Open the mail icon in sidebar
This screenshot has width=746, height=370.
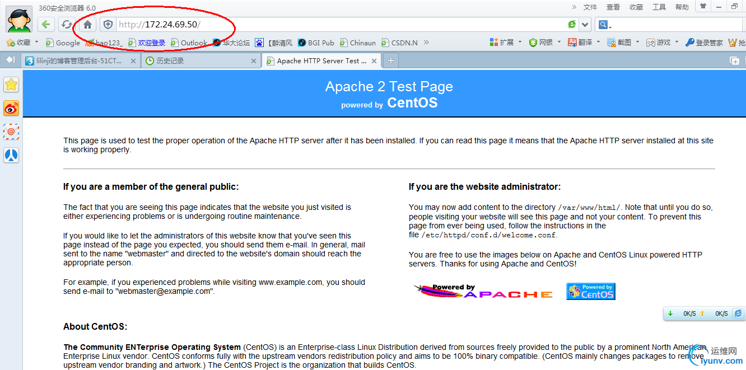pyautogui.click(x=11, y=132)
